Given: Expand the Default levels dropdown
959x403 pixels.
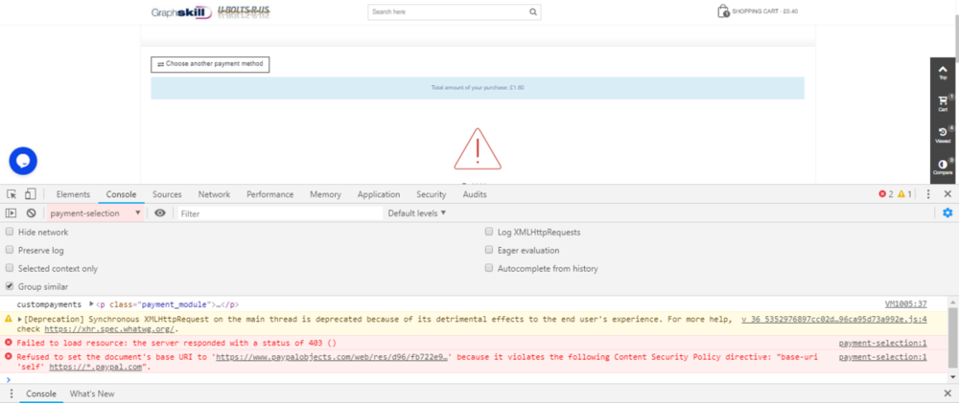Looking at the screenshot, I should tap(416, 213).
